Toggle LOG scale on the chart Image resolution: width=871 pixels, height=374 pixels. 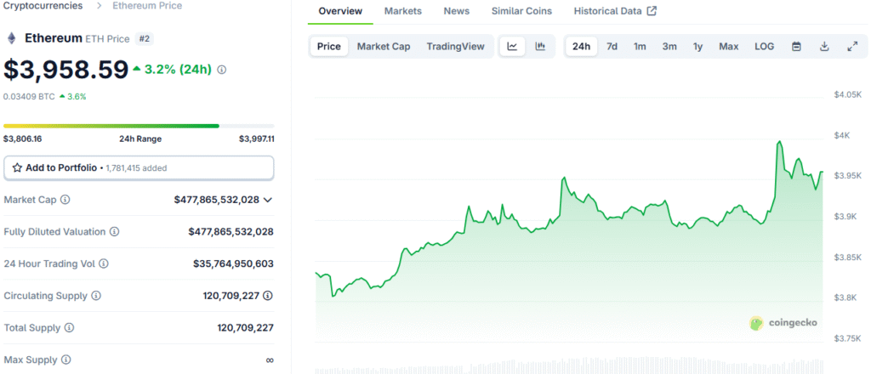click(765, 47)
